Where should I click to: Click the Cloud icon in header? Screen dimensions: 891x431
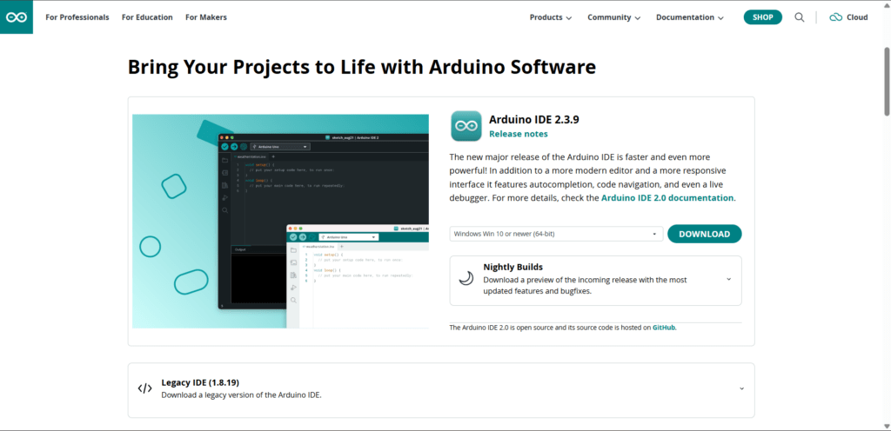(x=835, y=17)
